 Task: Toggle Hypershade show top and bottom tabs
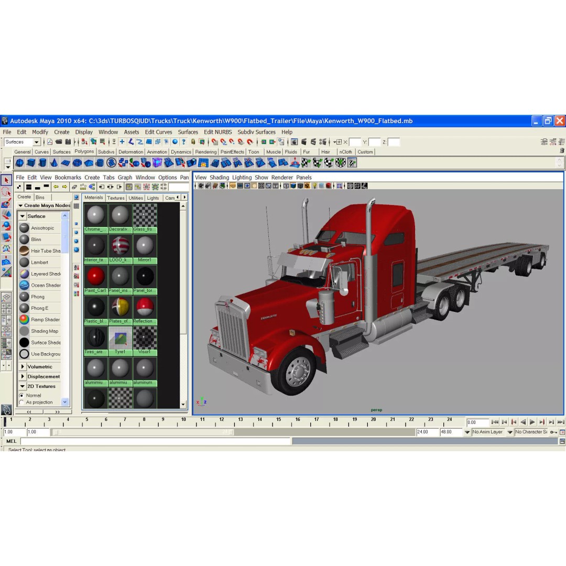pyautogui.click(x=28, y=187)
